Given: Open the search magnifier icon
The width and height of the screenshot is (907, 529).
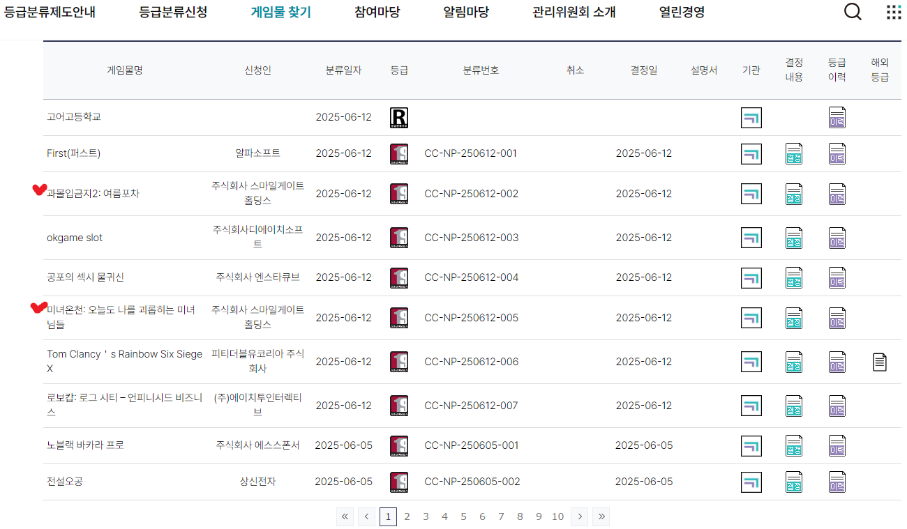Looking at the screenshot, I should coord(853,13).
